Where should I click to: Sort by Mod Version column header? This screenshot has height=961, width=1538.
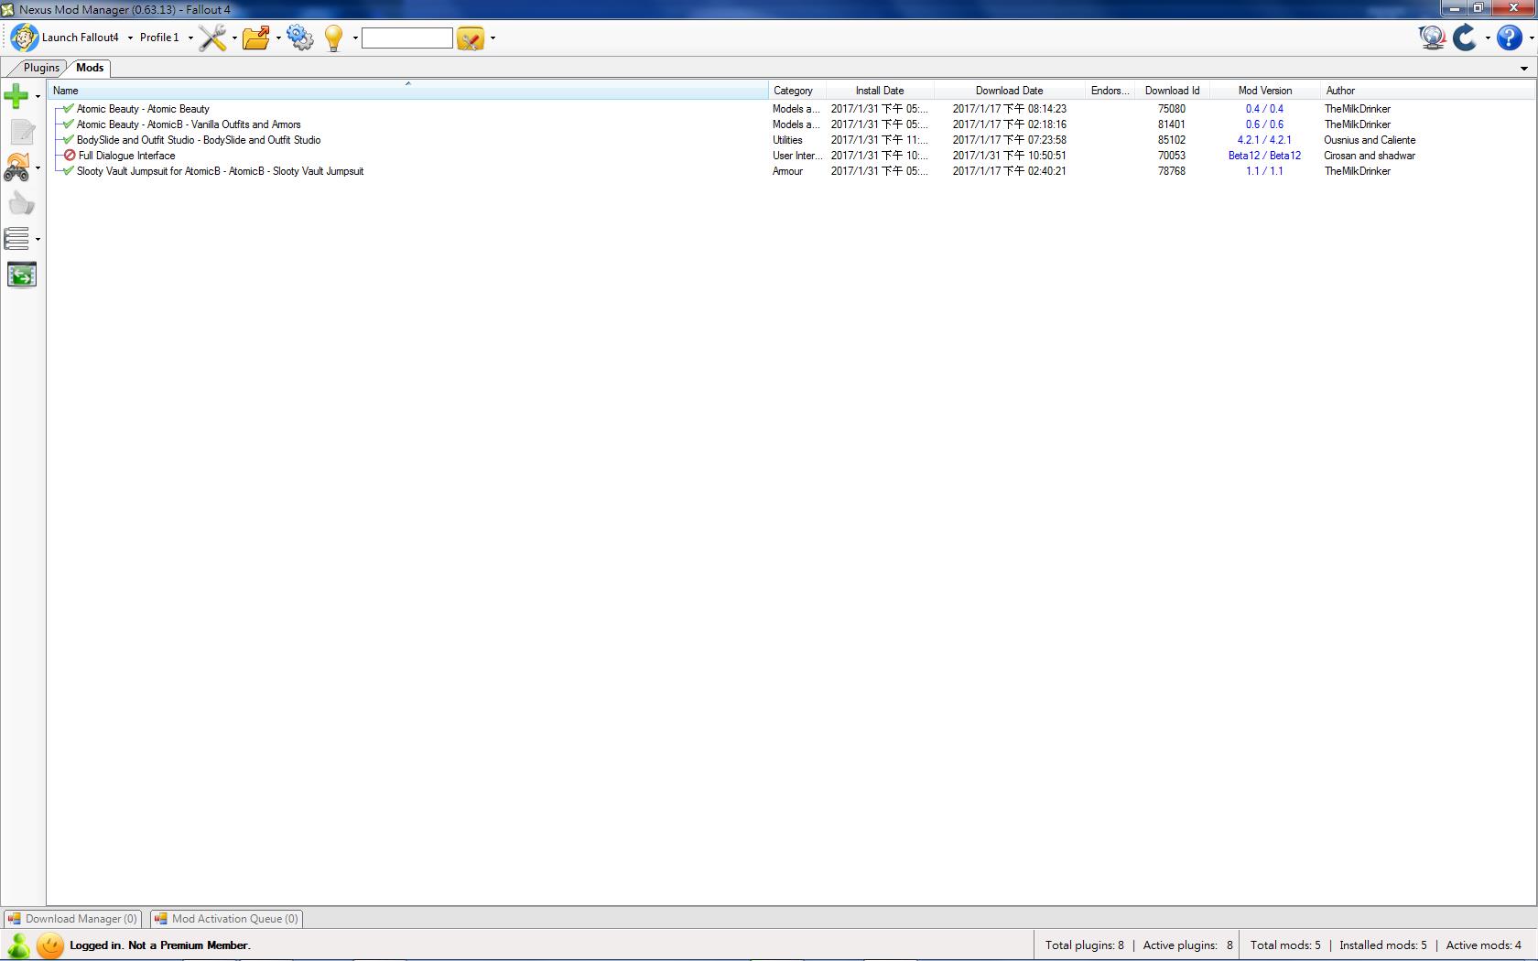point(1265,91)
